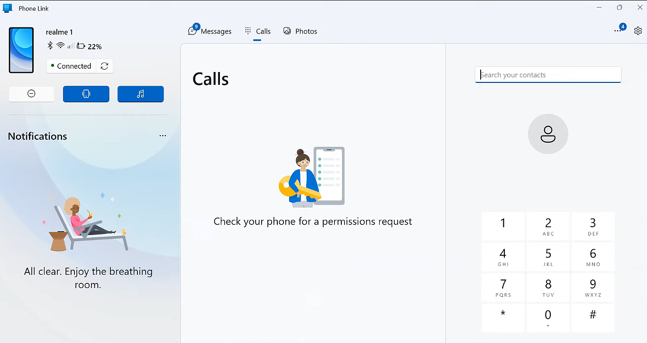Dial 3 DEF on the keypad
Viewport: 647px width, 343px height.
click(x=593, y=226)
